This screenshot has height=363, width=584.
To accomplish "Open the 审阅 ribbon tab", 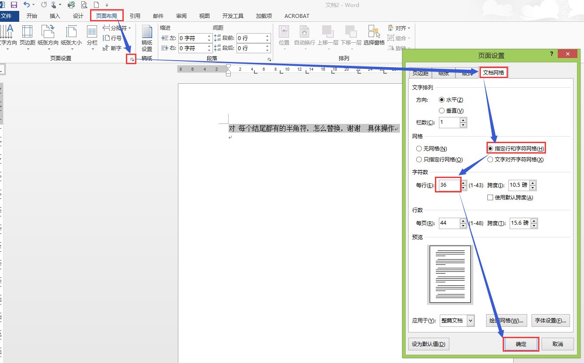I will pyautogui.click(x=181, y=16).
